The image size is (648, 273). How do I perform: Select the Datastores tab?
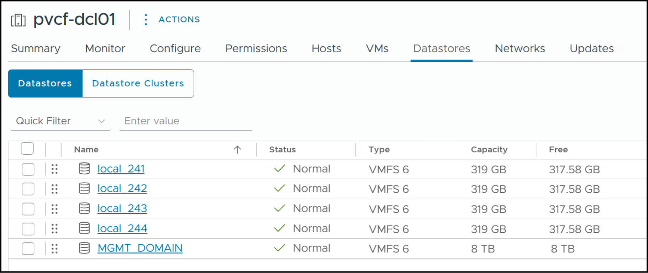click(442, 49)
